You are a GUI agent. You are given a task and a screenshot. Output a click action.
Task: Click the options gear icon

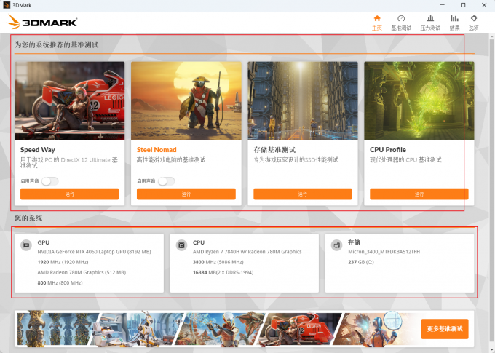tap(474, 18)
